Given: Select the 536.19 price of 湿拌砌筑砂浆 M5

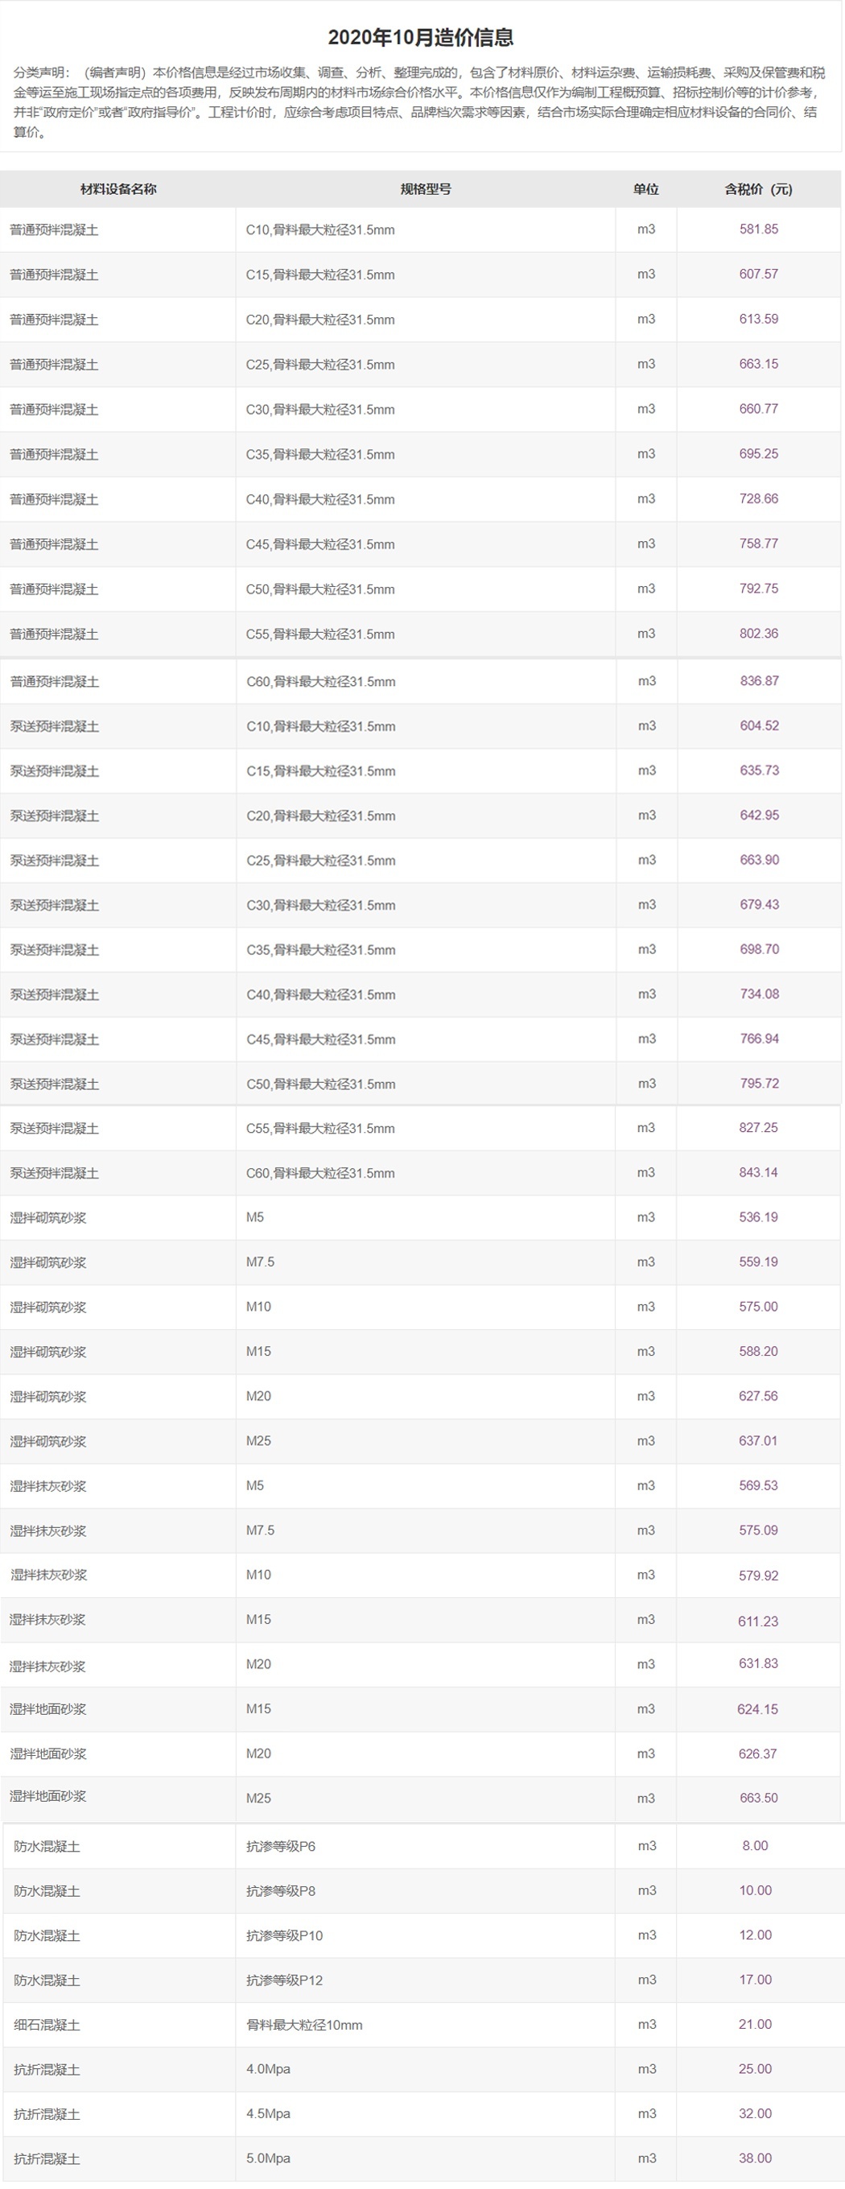Looking at the screenshot, I should pyautogui.click(x=757, y=1218).
